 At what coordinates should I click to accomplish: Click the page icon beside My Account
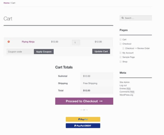pyautogui.click(x=121, y=53)
